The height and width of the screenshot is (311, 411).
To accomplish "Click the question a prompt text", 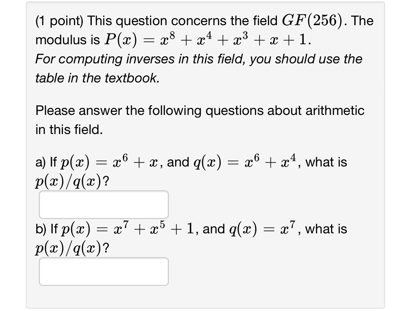I will (x=191, y=162).
